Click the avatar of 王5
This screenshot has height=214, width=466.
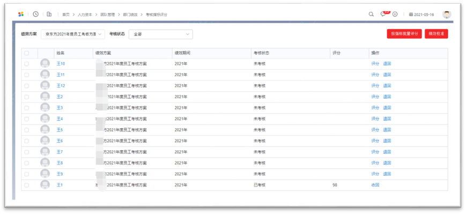point(45,130)
